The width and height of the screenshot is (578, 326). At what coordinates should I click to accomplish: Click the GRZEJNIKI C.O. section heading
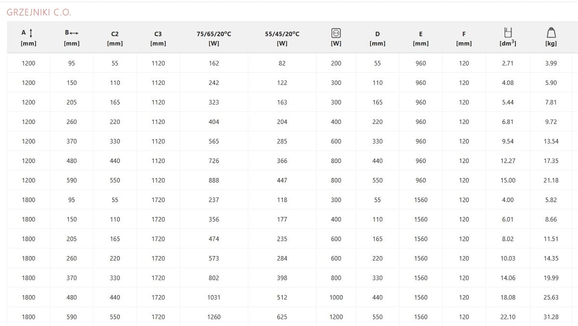pos(39,13)
